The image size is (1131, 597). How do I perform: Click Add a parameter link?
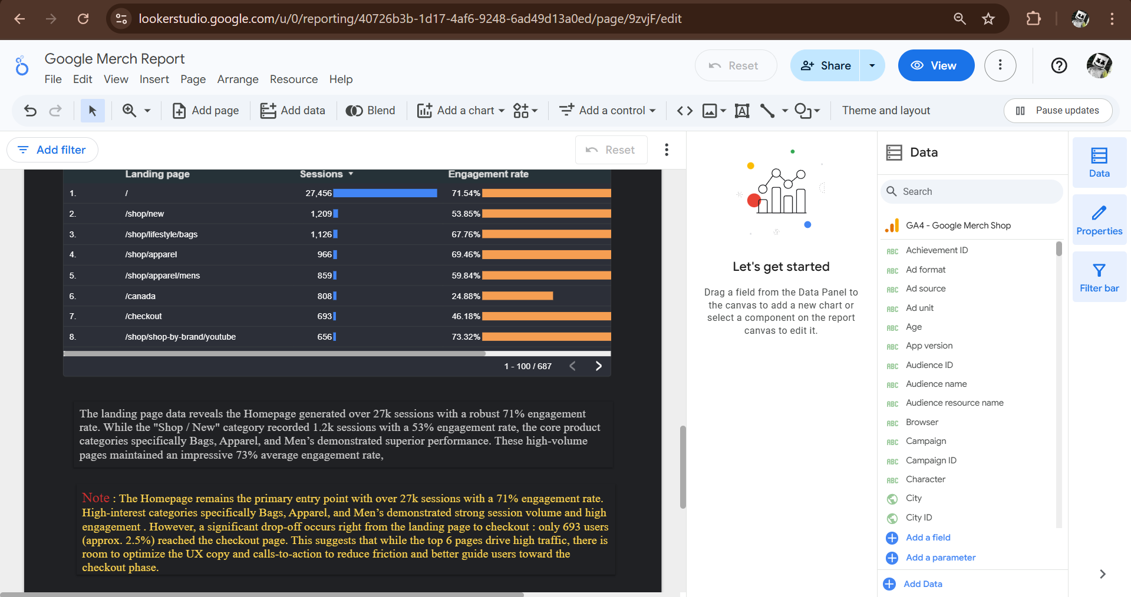click(x=941, y=558)
